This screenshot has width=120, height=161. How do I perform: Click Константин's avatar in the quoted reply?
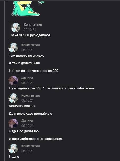point(16,27)
